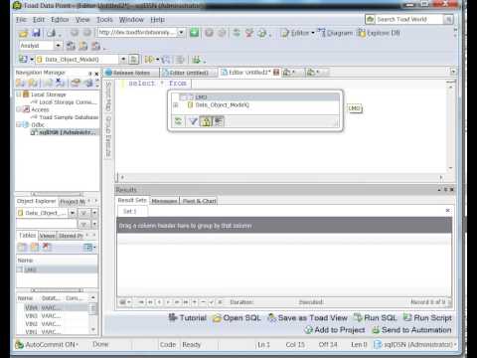Open the URL address dropdown arrow
Image resolution: width=477 pixels, height=358 pixels.
pyautogui.click(x=181, y=32)
